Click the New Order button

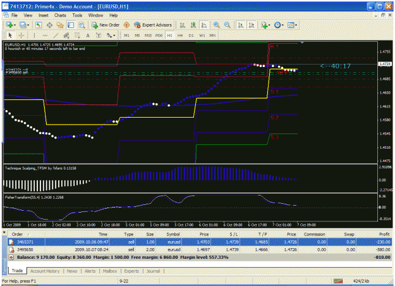point(106,25)
